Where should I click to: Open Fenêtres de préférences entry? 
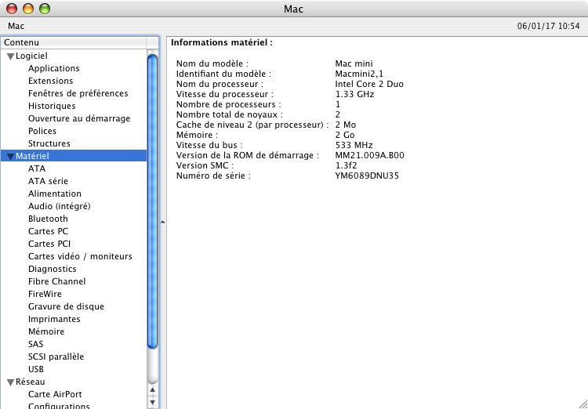coord(78,93)
